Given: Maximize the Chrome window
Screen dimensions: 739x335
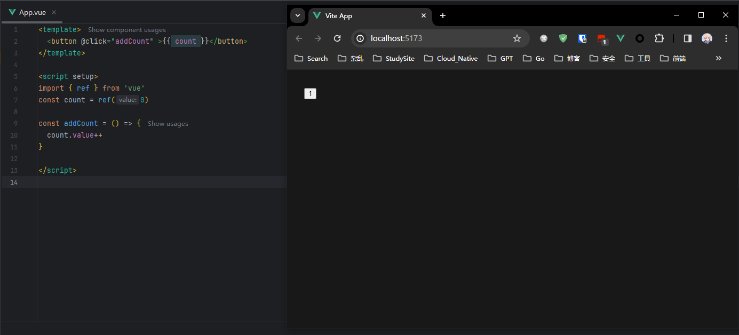Looking at the screenshot, I should (x=701, y=15).
